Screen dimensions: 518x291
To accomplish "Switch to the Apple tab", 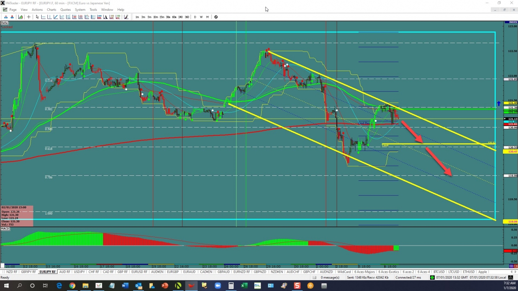I will tap(482, 272).
